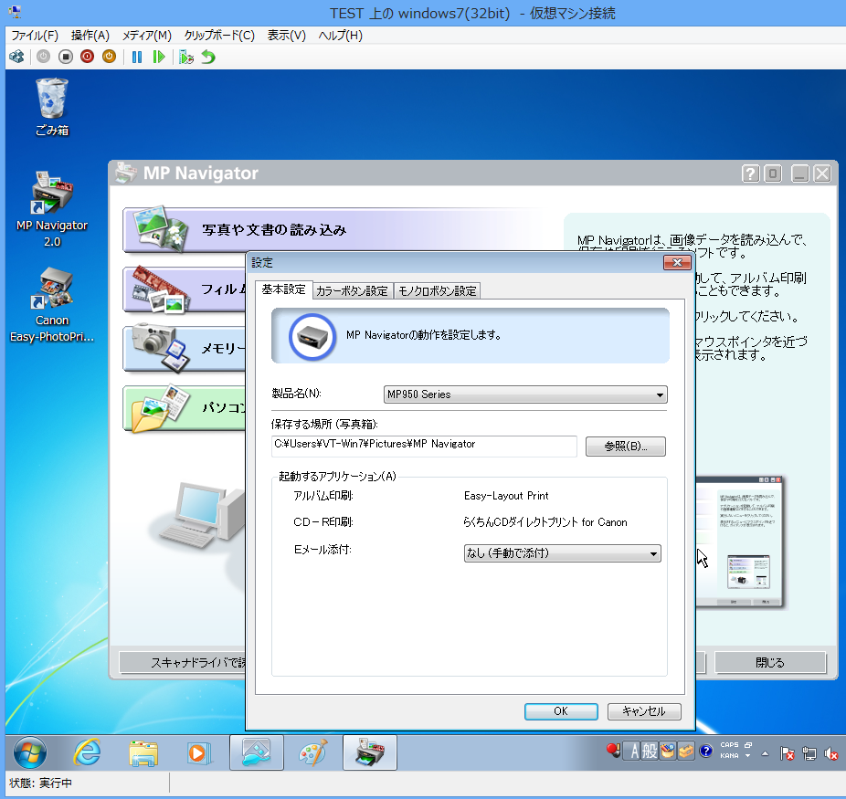Click the 参照(B)... browse button
The height and width of the screenshot is (799, 846).
(x=625, y=447)
